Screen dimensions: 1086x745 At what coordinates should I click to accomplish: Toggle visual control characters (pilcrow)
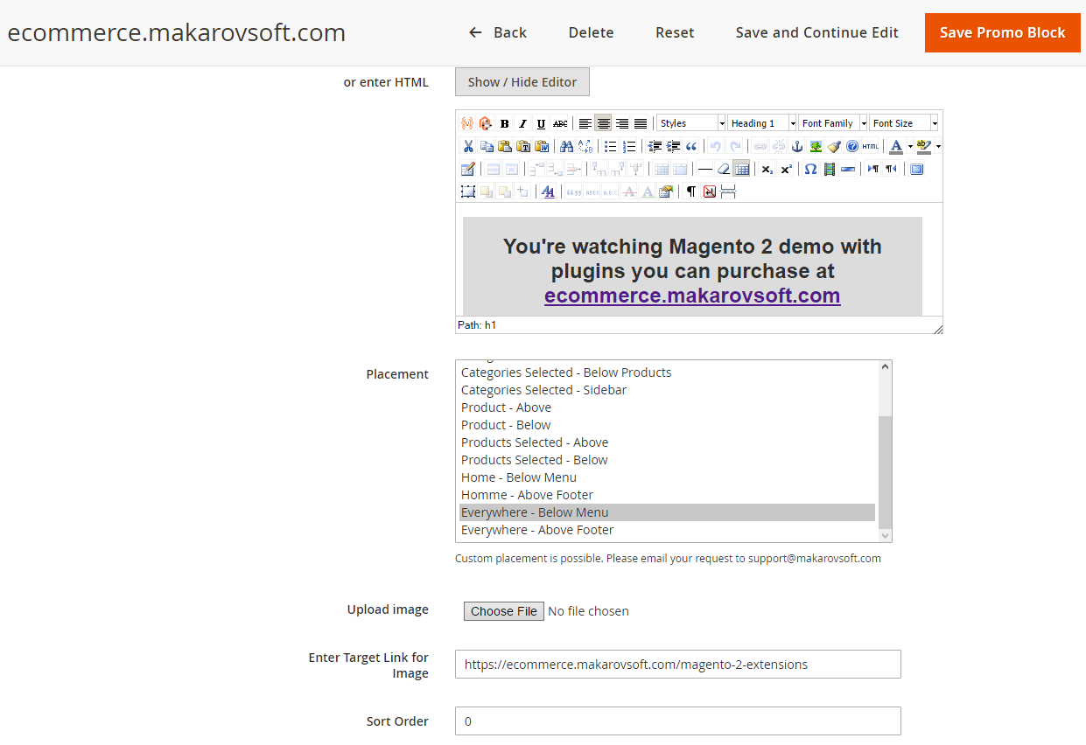tap(690, 191)
